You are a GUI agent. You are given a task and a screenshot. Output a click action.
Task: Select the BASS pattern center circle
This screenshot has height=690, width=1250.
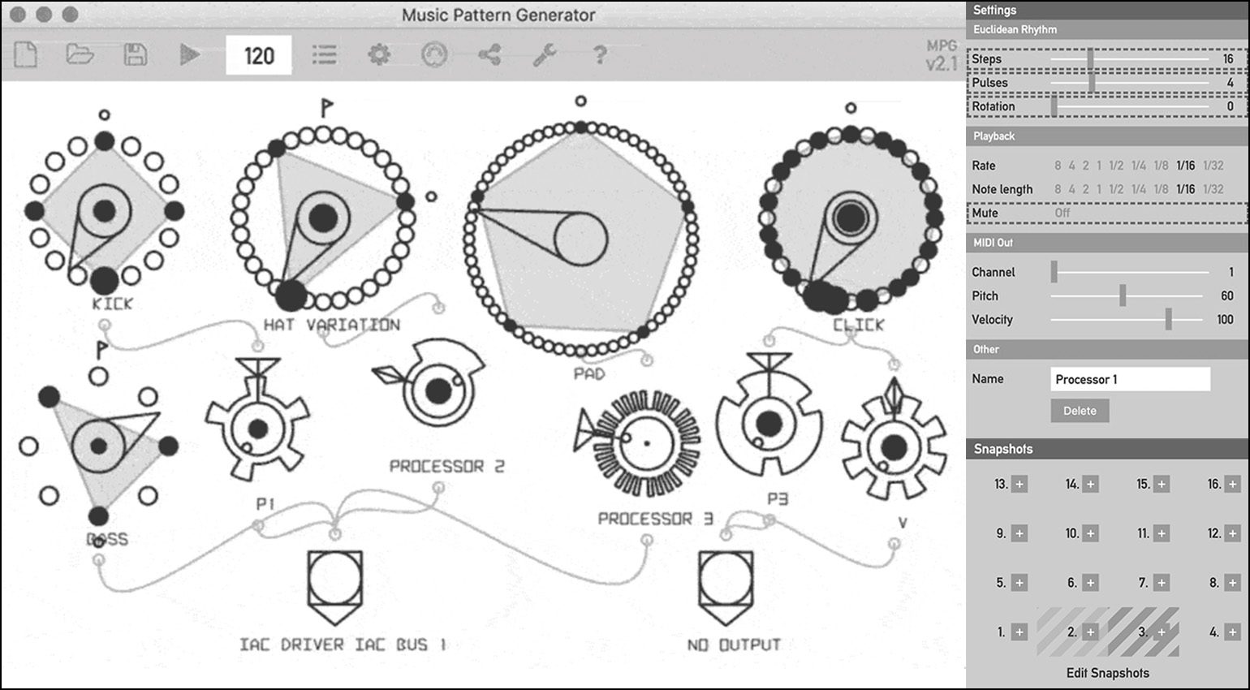point(99,446)
